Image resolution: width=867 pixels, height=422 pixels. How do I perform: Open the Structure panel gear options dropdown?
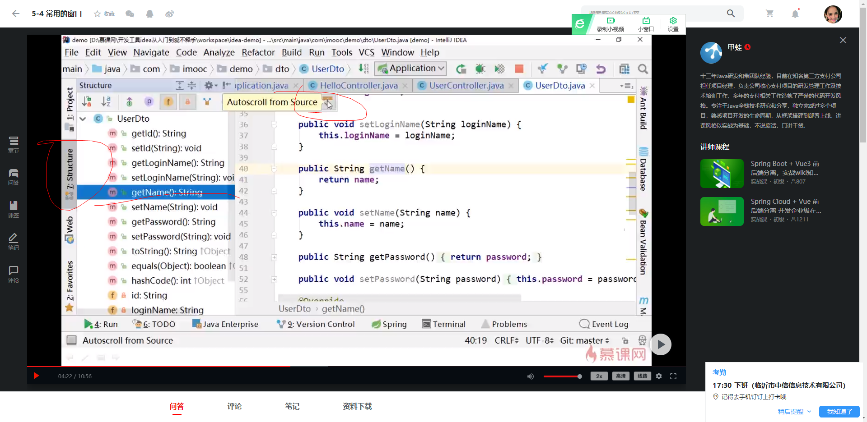[211, 85]
